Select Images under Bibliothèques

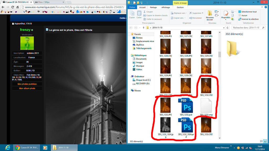(138, 62)
